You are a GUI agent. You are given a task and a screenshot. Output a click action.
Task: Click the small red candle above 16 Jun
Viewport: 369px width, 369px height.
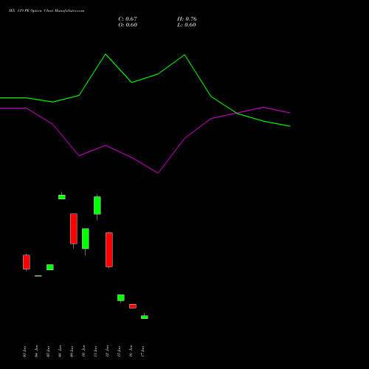tap(133, 306)
